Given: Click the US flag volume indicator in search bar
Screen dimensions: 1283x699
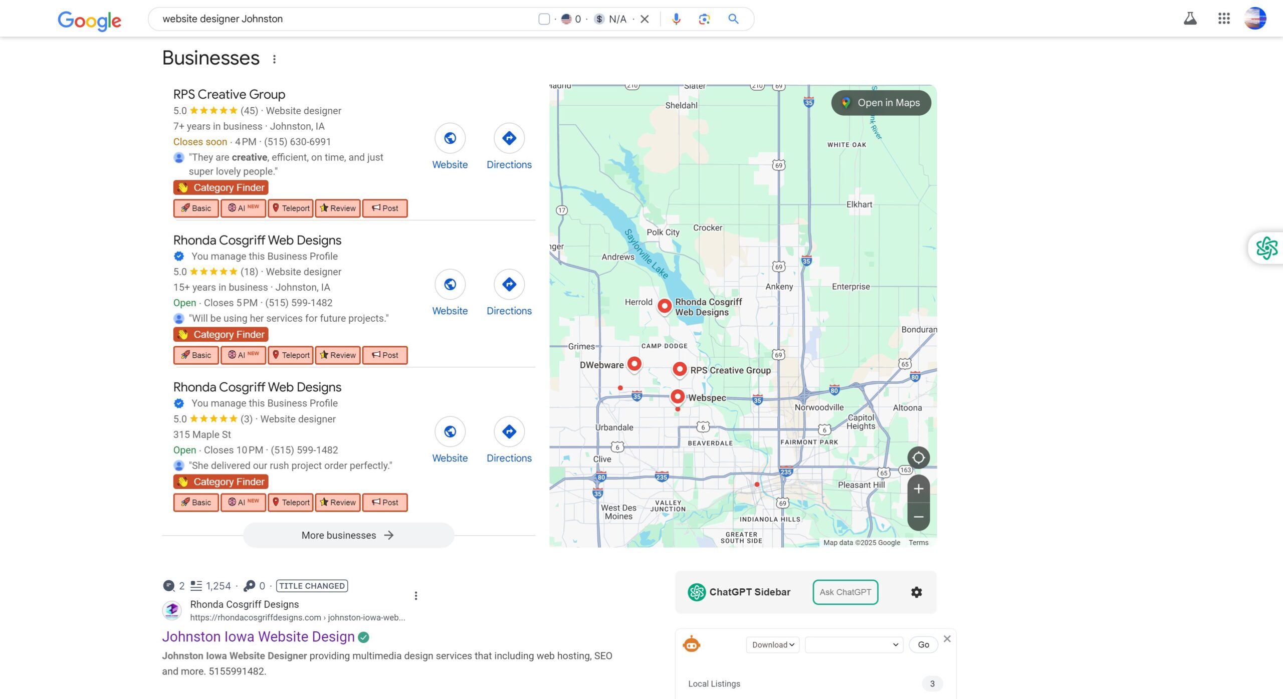Looking at the screenshot, I should 571,19.
